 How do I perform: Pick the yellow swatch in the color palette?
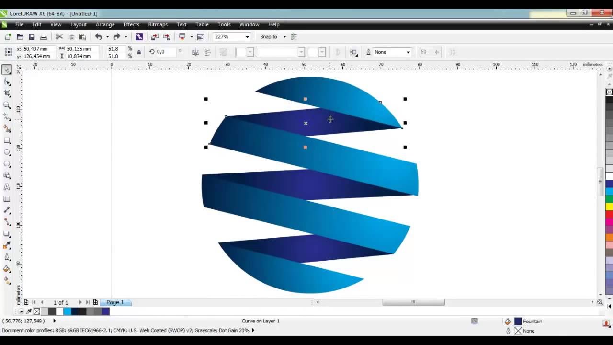tap(609, 207)
